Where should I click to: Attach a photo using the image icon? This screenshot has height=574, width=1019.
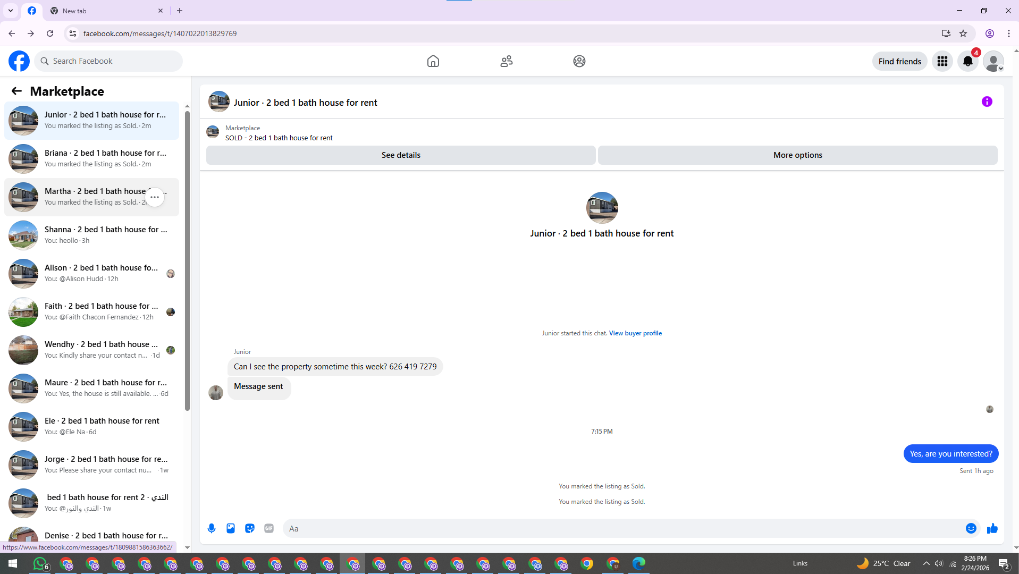tap(231, 528)
